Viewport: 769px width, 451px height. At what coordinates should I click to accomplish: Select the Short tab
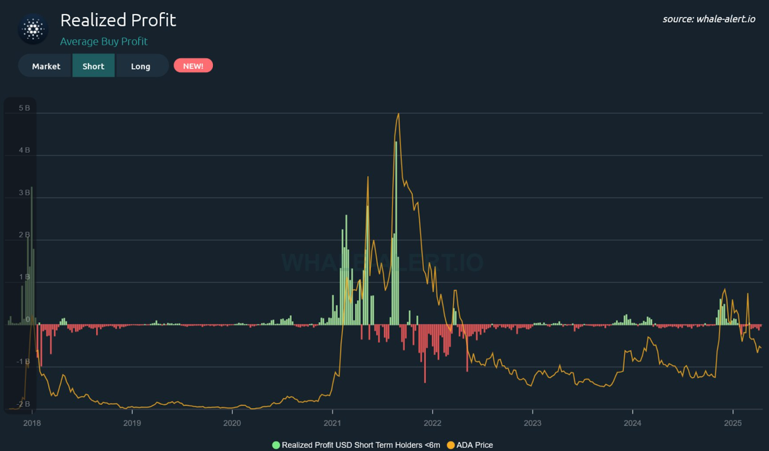[x=93, y=66]
